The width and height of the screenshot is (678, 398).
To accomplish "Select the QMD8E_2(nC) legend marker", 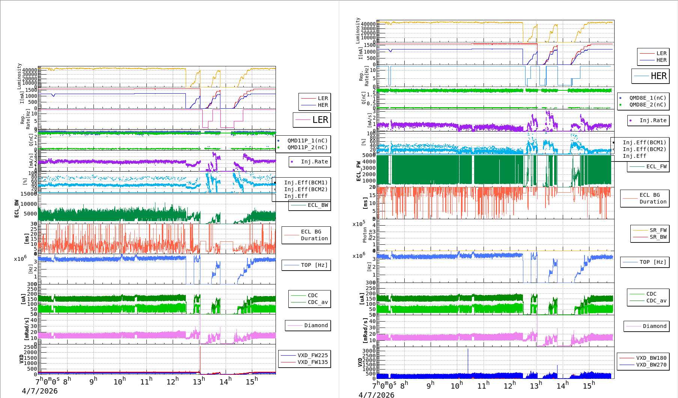I will coord(621,105).
